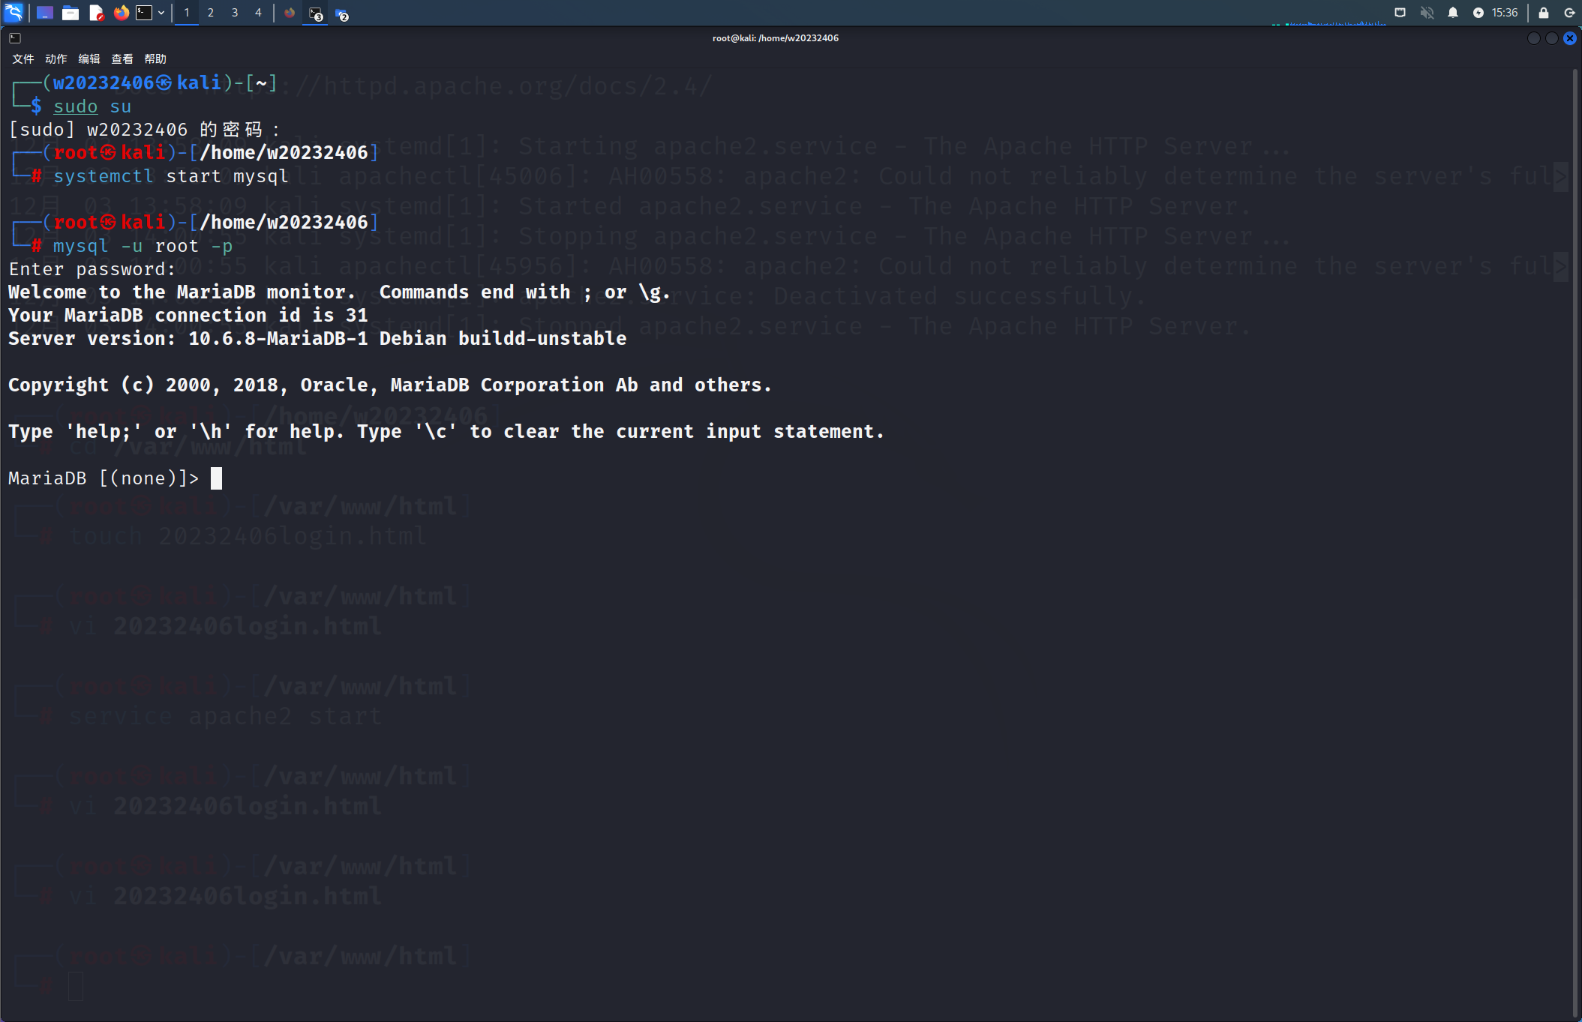Click the 15:36 clock

pos(1504,13)
